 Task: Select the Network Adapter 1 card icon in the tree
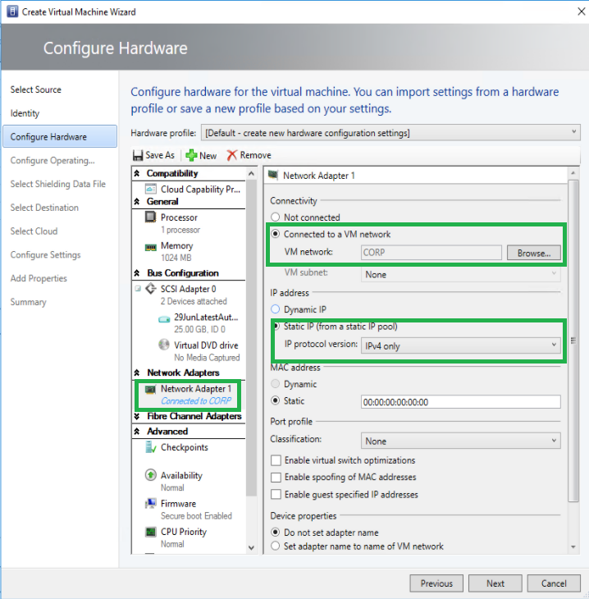coord(150,389)
